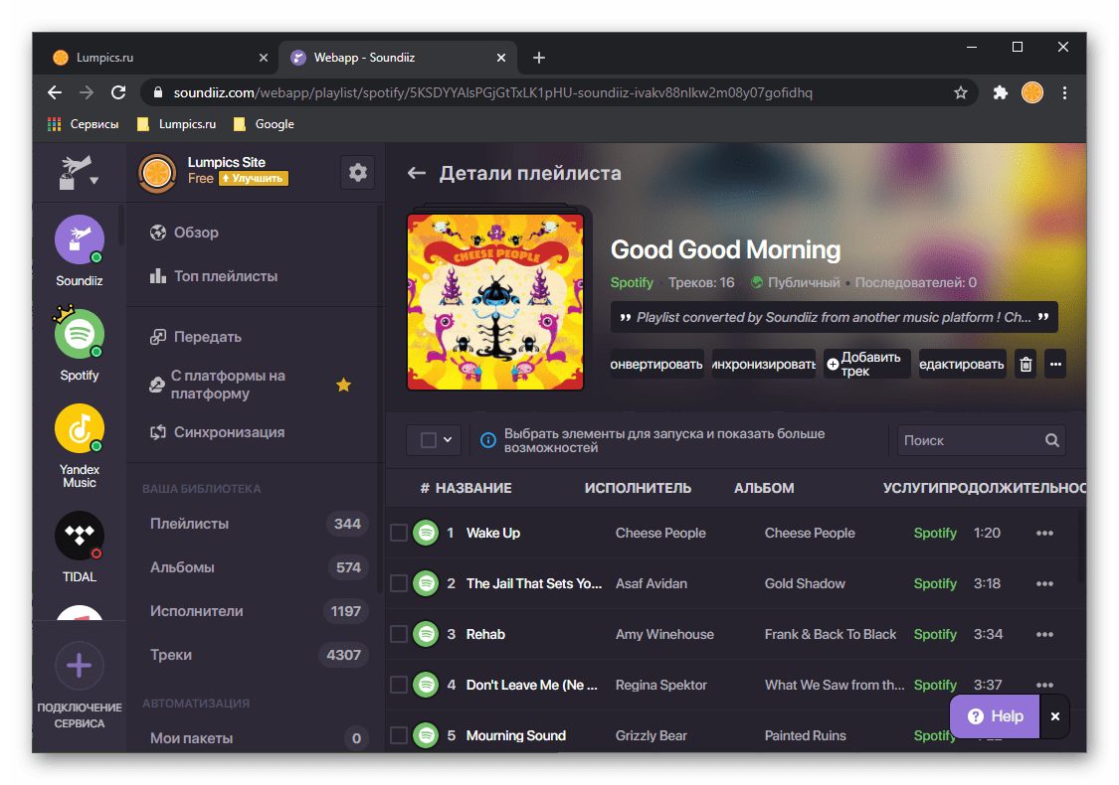Open the browser extensions puzzle icon
The height and width of the screenshot is (785, 1119).
(x=1001, y=92)
